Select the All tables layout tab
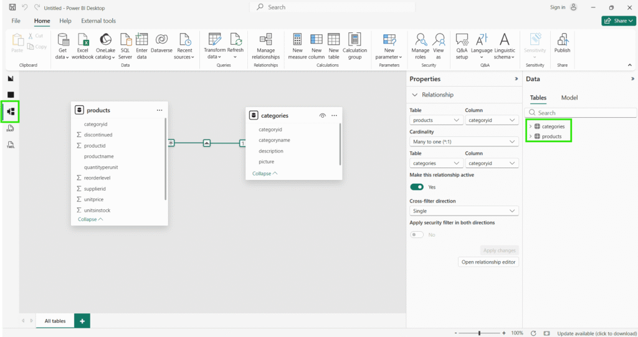This screenshot has height=337, width=638. 55,321
